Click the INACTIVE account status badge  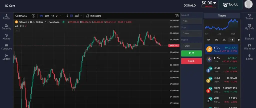pyautogui.click(x=209, y=6)
